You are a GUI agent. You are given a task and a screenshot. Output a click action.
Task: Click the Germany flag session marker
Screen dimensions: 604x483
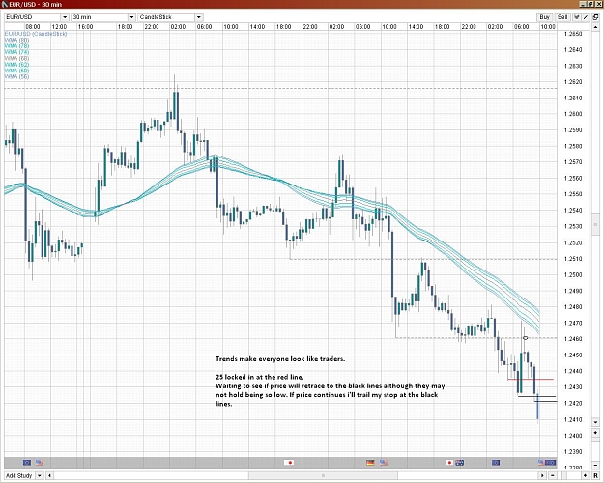point(370,462)
